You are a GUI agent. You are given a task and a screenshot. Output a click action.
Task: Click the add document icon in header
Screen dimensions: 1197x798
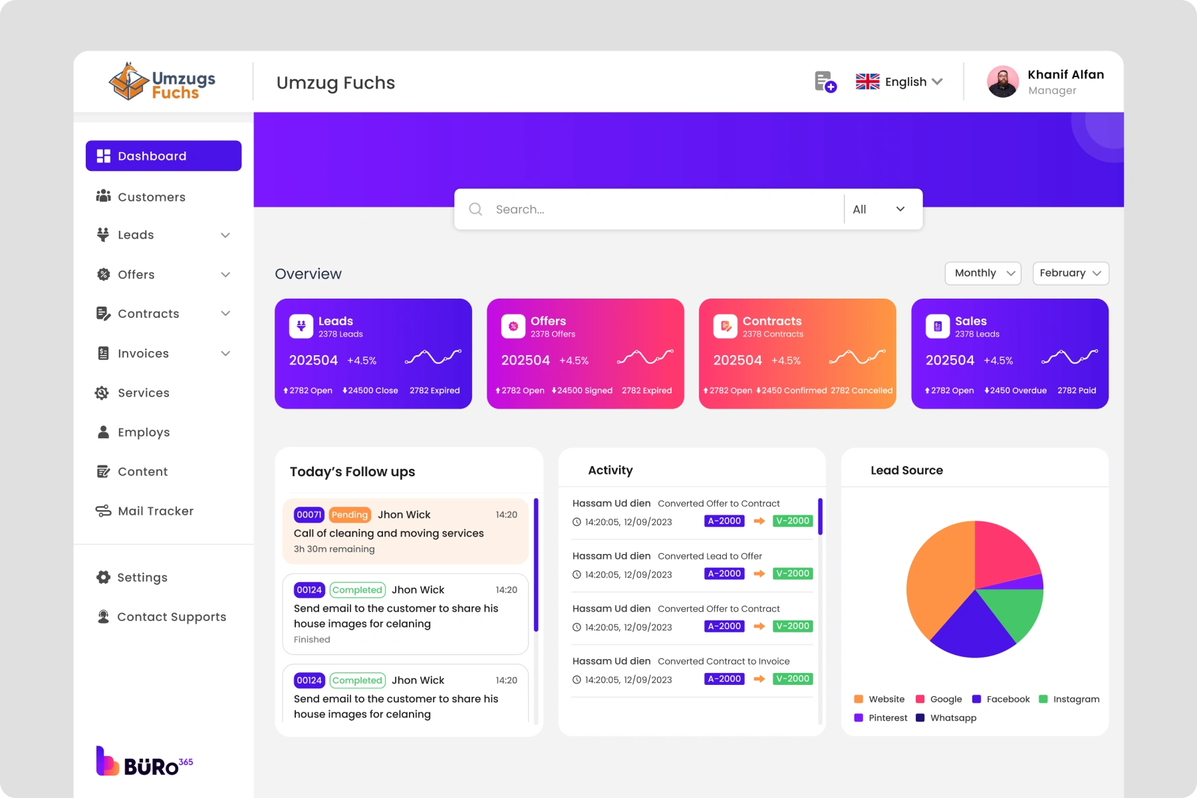click(x=825, y=82)
